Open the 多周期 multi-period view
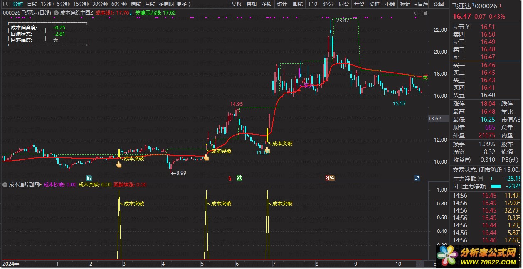The height and width of the screenshot is (269, 523). (166, 4)
